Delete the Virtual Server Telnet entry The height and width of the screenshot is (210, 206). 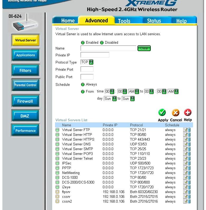point(189,158)
